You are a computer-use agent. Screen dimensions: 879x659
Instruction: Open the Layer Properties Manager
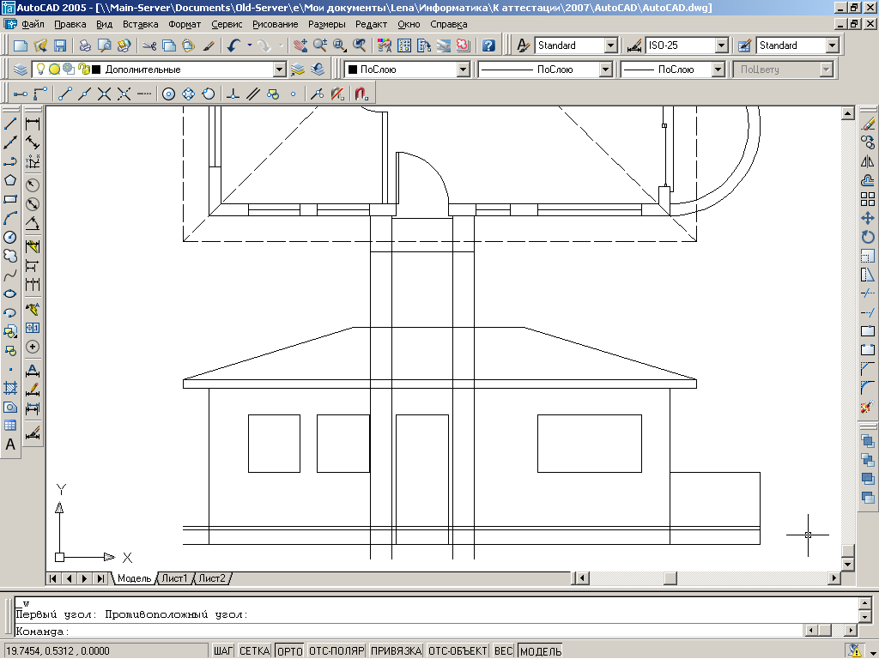click(x=21, y=70)
